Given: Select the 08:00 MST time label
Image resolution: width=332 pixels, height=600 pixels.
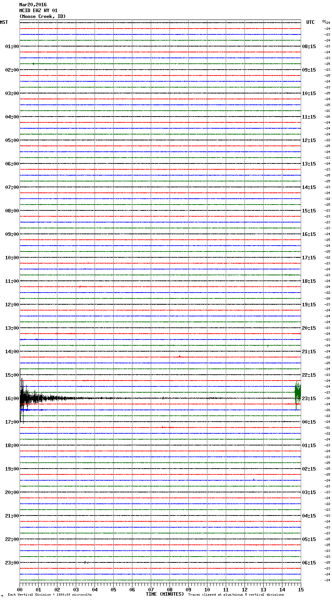Looking at the screenshot, I should click(x=12, y=211).
